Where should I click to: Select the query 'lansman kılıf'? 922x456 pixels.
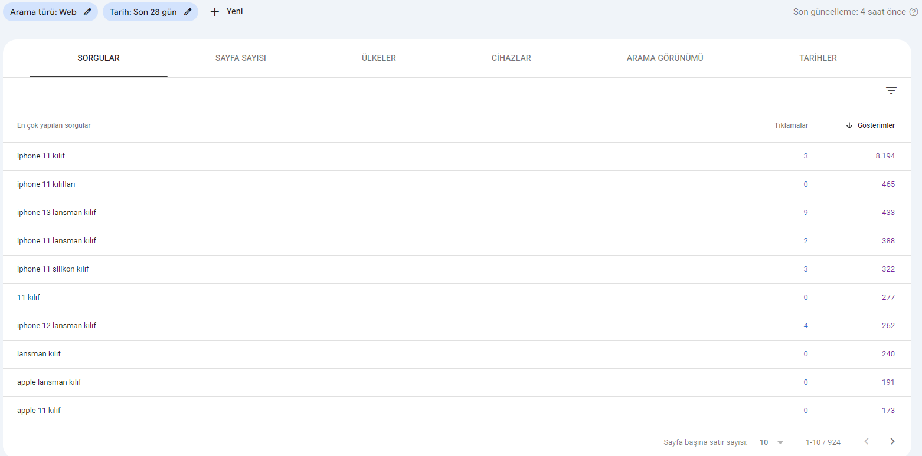39,354
